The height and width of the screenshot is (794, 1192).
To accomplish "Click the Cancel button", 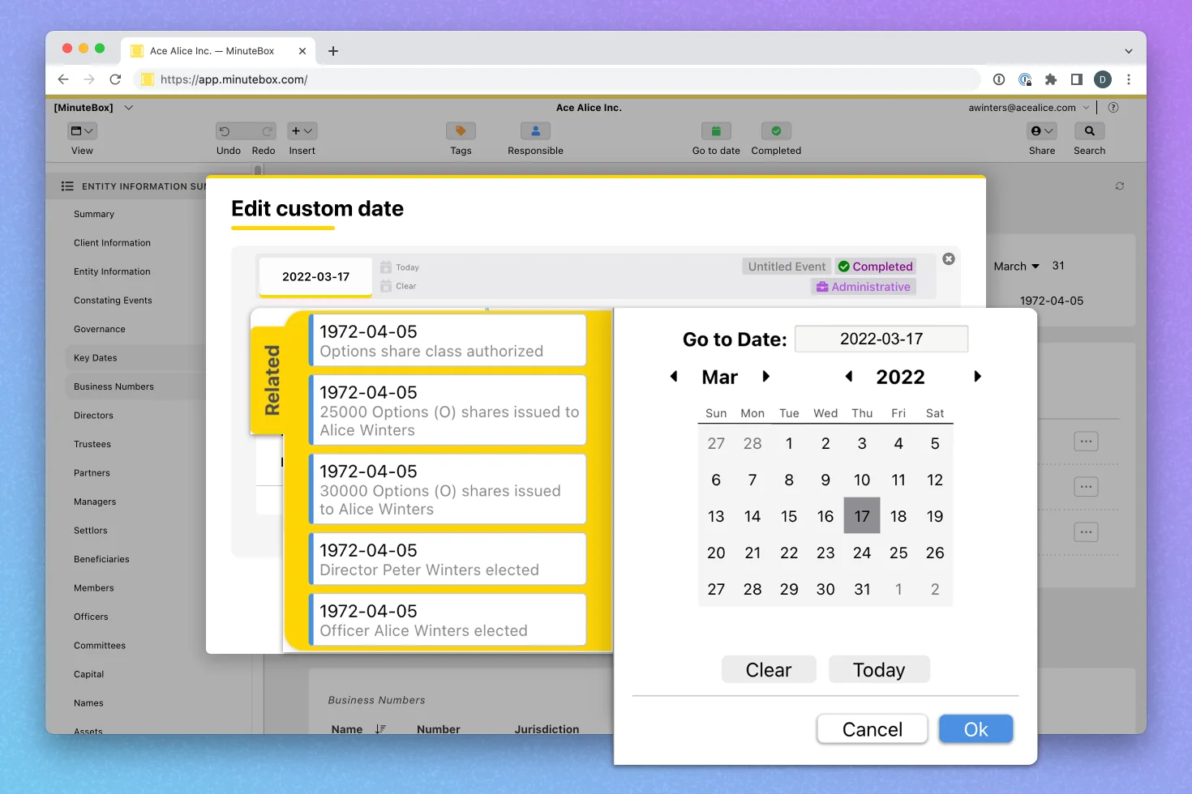I will [872, 729].
